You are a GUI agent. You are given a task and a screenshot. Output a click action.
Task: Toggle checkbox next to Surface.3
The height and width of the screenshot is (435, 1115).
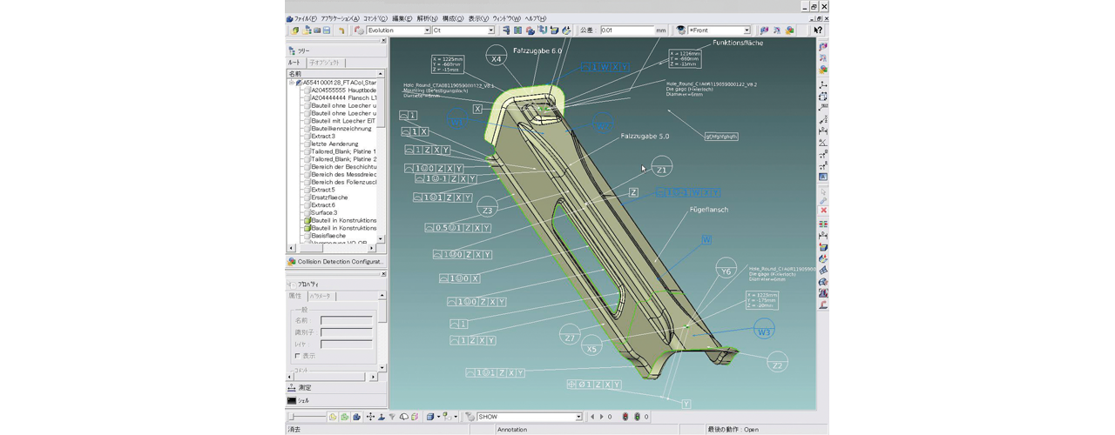point(307,213)
